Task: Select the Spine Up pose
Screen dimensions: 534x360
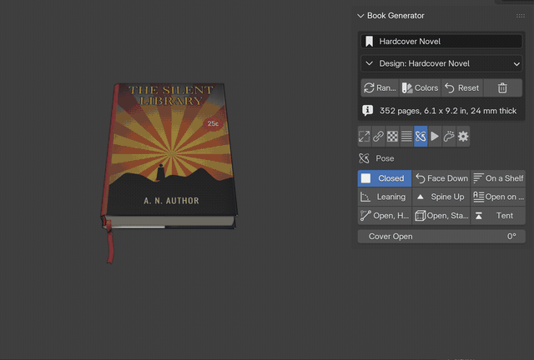Action: (x=441, y=197)
